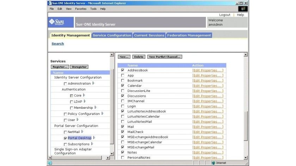Click the Help link in header
296x166 pixels.
tap(240, 15)
